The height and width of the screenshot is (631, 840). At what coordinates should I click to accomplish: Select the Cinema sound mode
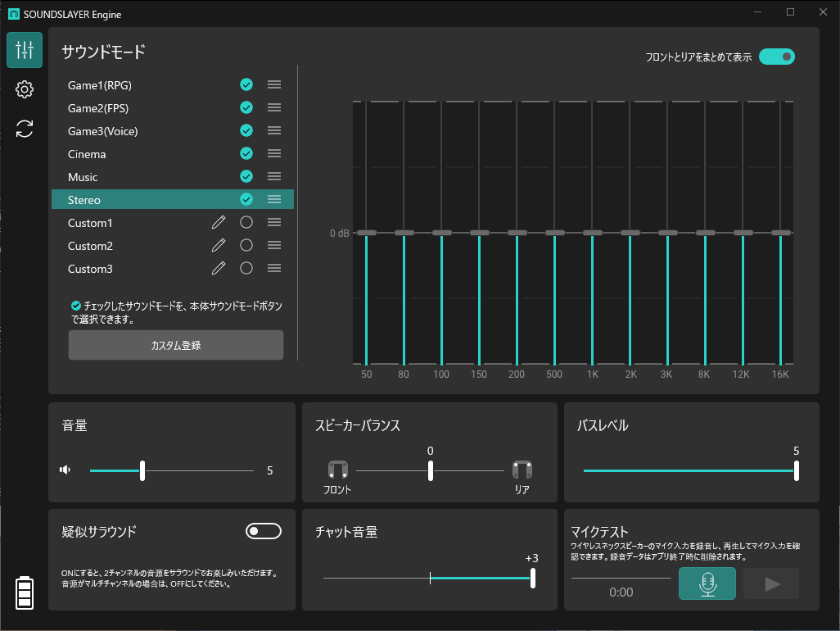pos(173,154)
